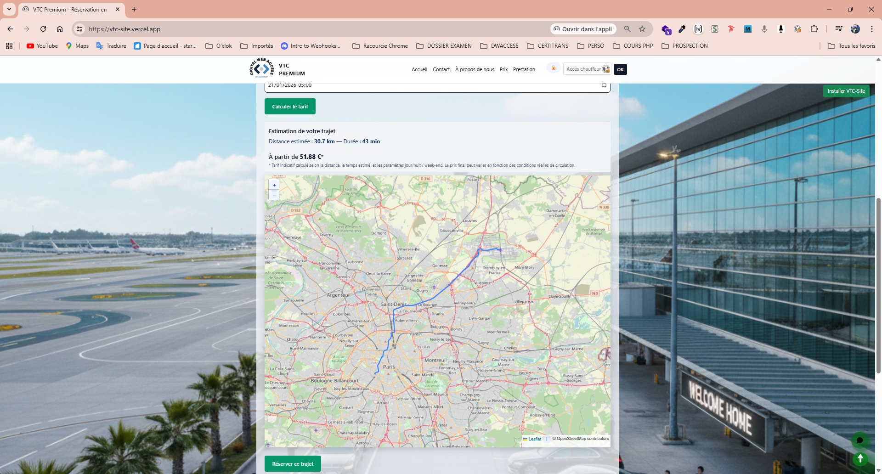Screen dimensions: 882x474
Task: Click the OK button in the header
Action: tap(620, 69)
